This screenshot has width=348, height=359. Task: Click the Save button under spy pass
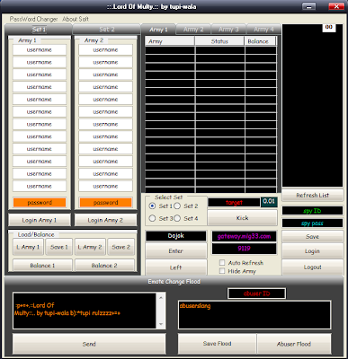coord(312,236)
